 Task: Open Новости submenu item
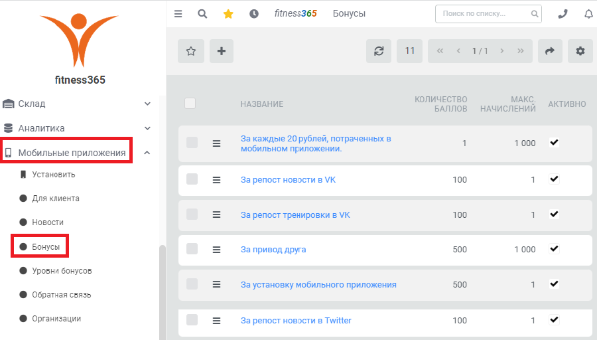pyautogui.click(x=48, y=222)
